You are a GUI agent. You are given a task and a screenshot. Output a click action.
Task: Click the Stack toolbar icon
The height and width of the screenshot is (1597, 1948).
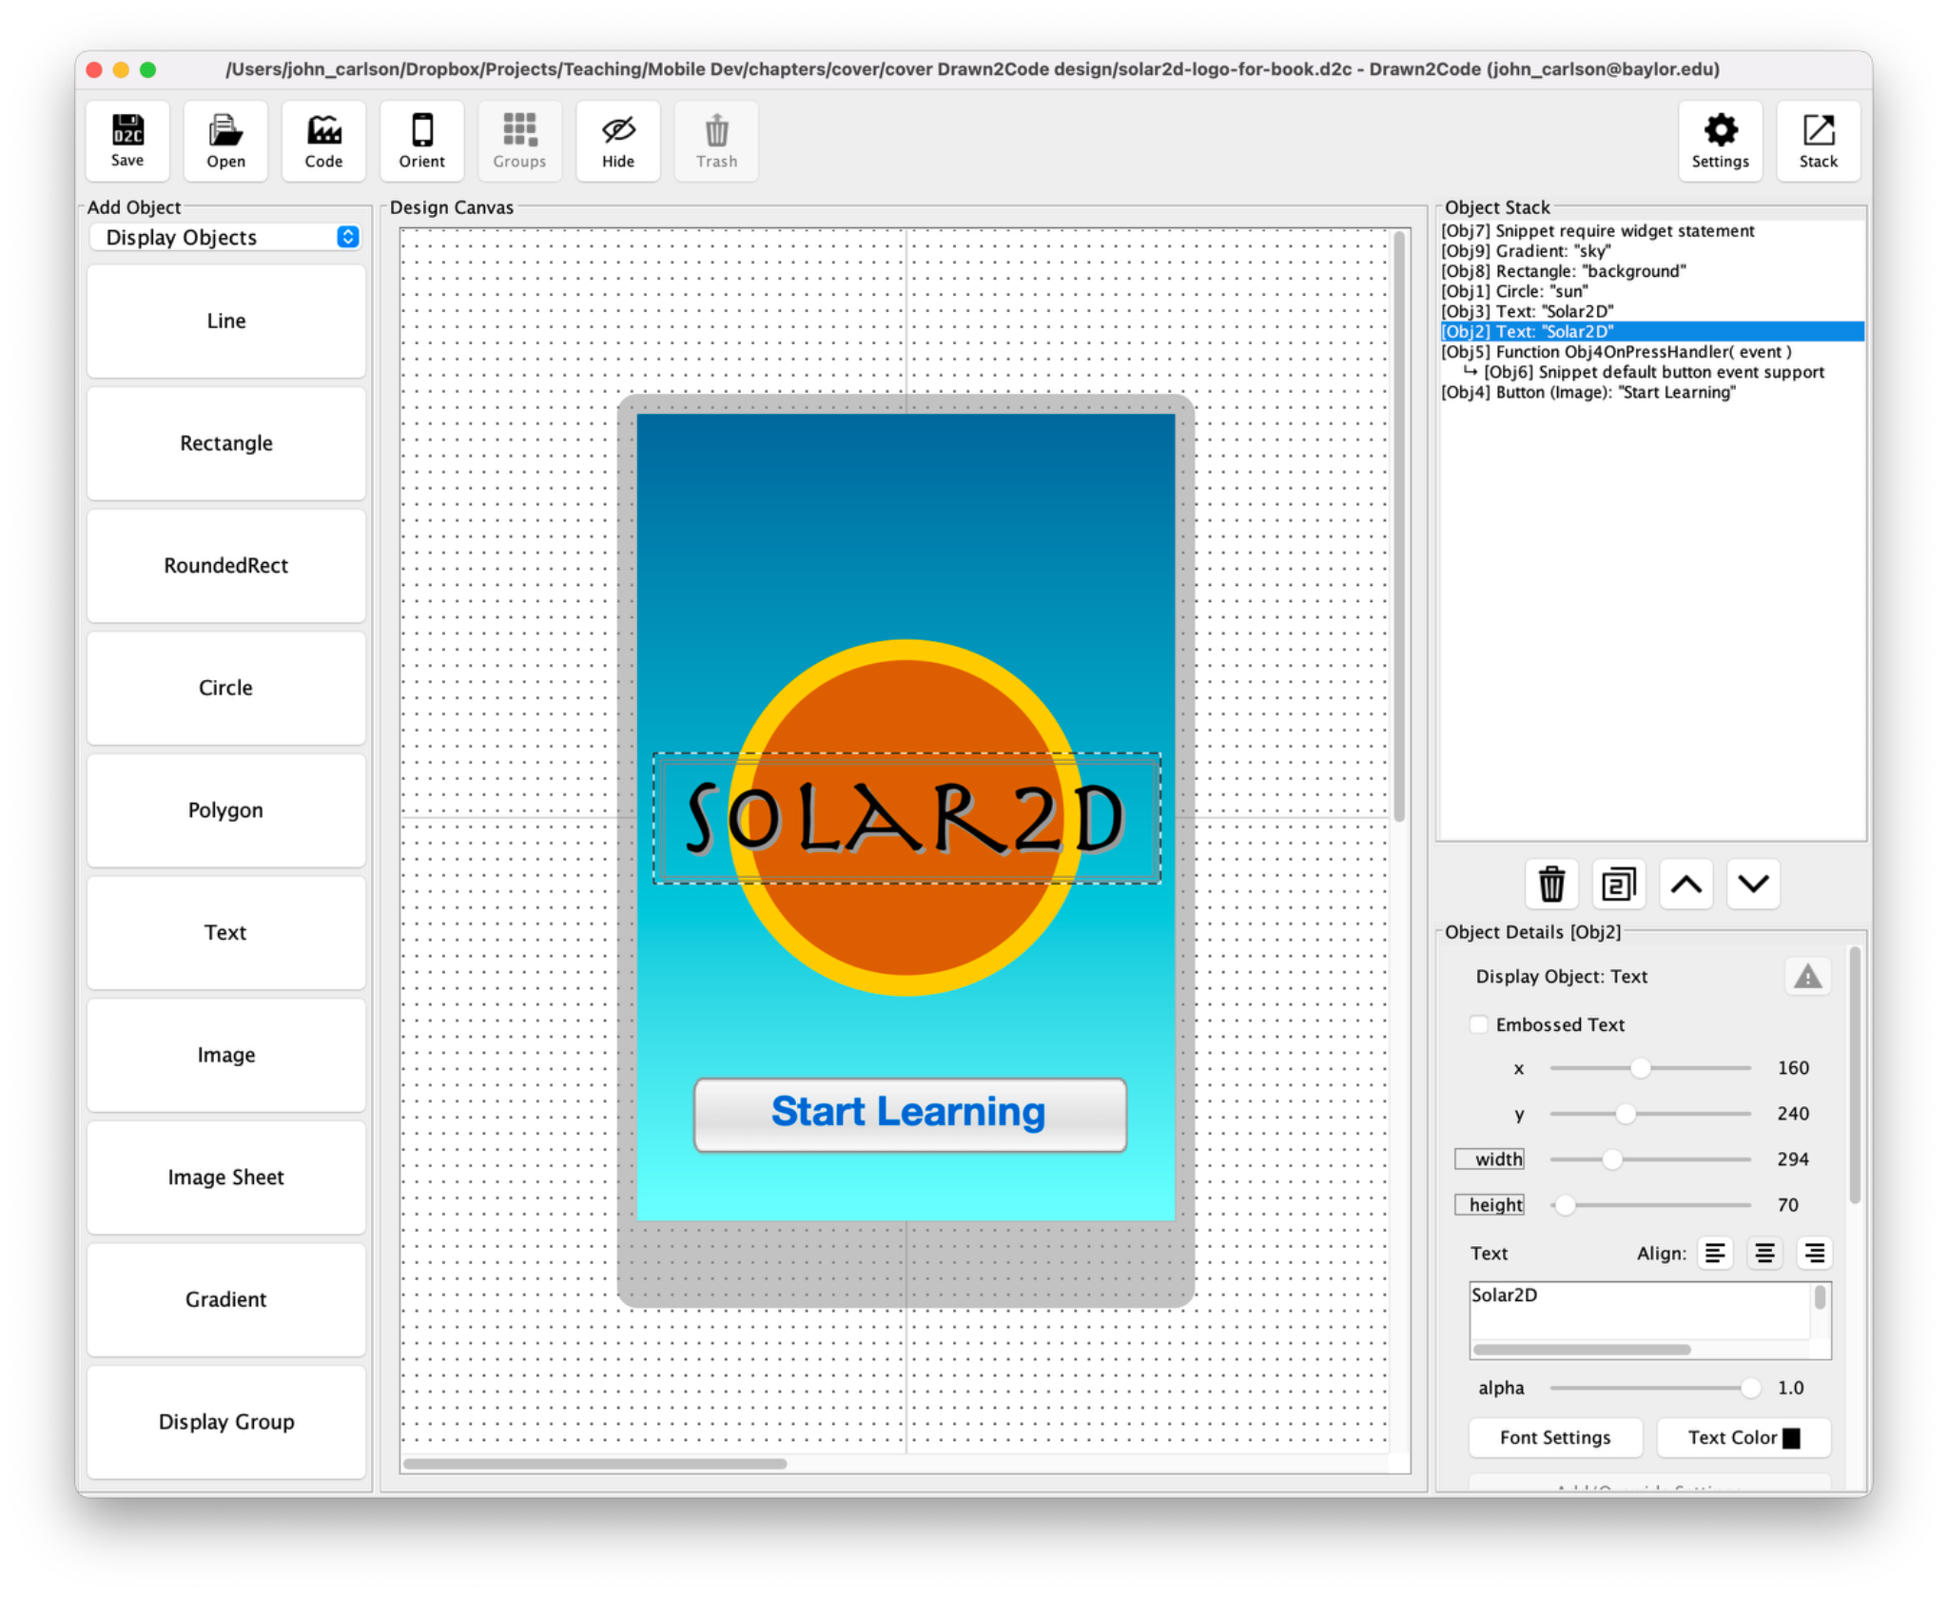[x=1818, y=141]
